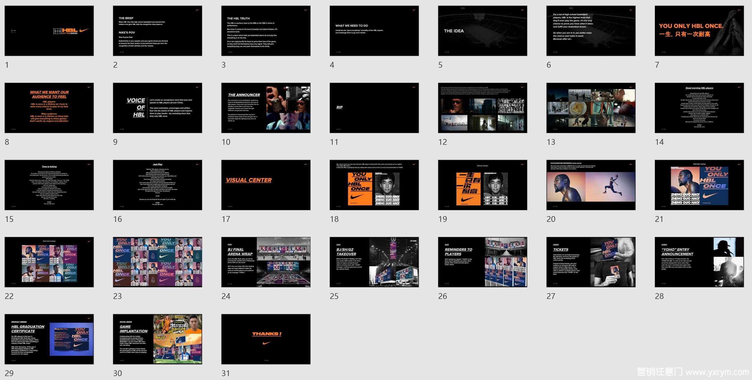Select slide 31 'Thanks!' closing thumbnail

266,339
